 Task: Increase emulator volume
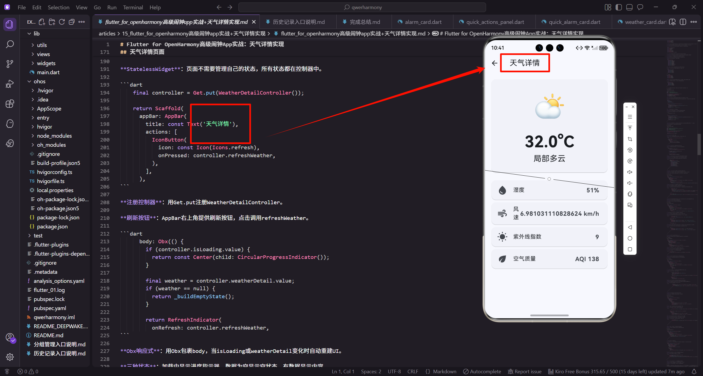click(x=630, y=172)
